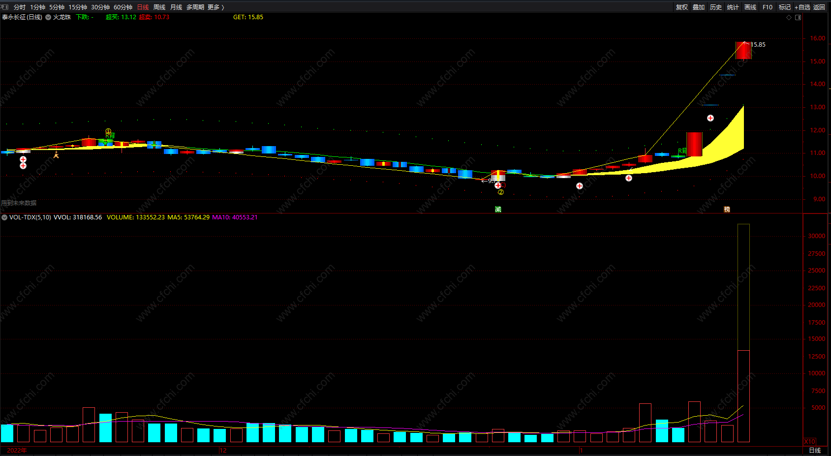Open the 多周期 multi-period view

(195, 7)
